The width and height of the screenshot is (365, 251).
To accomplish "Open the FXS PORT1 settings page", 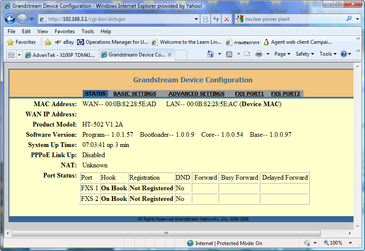I will [249, 93].
